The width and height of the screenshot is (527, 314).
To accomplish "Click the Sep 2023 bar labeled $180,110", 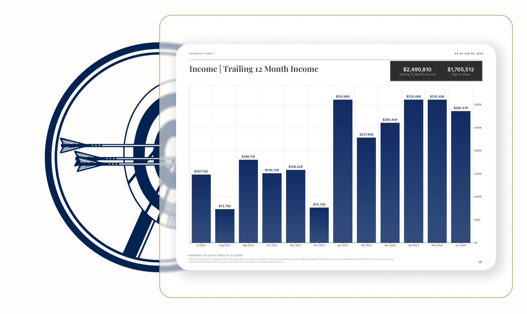I will (248, 201).
